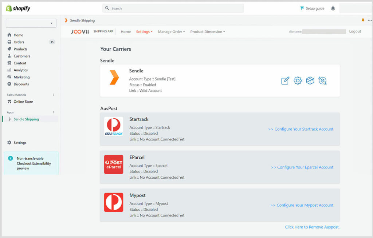Expand the Manage Order dropdown
The image size is (373, 238).
(171, 32)
